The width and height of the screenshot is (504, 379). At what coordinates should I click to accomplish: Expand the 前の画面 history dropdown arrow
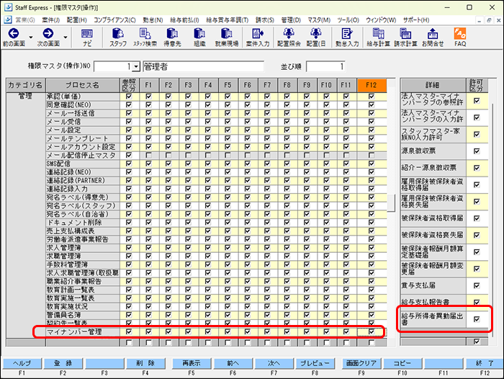pos(31,37)
